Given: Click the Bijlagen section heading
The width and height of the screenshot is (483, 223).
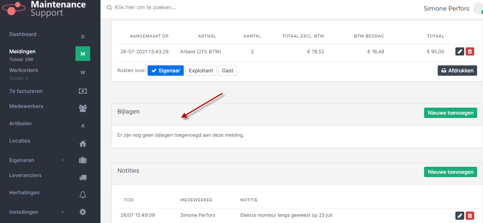Looking at the screenshot, I should [128, 112].
